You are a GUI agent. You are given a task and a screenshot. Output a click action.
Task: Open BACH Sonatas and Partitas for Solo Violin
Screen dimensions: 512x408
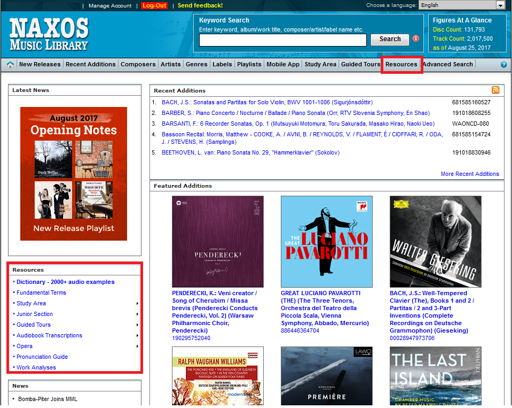pos(267,102)
